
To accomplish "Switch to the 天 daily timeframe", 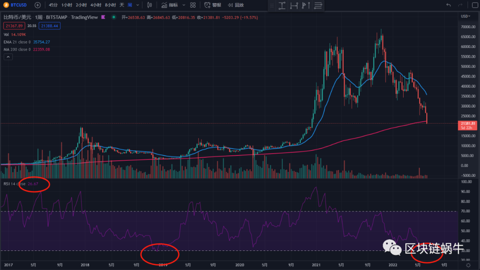I will 121,5.
